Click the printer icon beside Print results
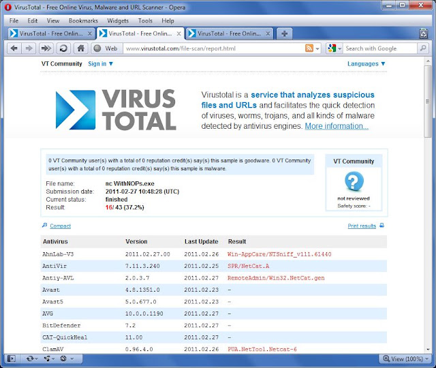436x368 pixels. (x=381, y=226)
